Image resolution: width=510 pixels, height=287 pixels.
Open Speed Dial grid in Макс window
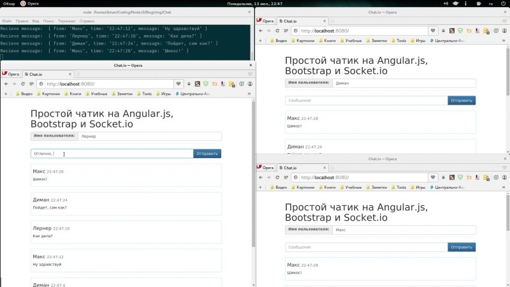(x=286, y=177)
